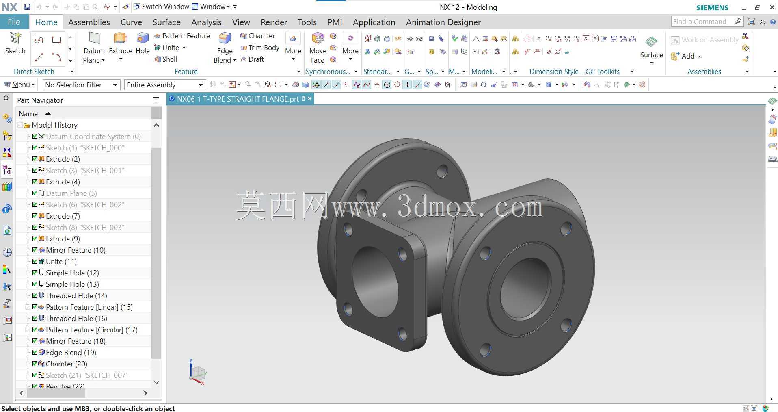Image resolution: width=778 pixels, height=412 pixels.
Task: Click the Datum Plane icon
Action: tap(94, 39)
